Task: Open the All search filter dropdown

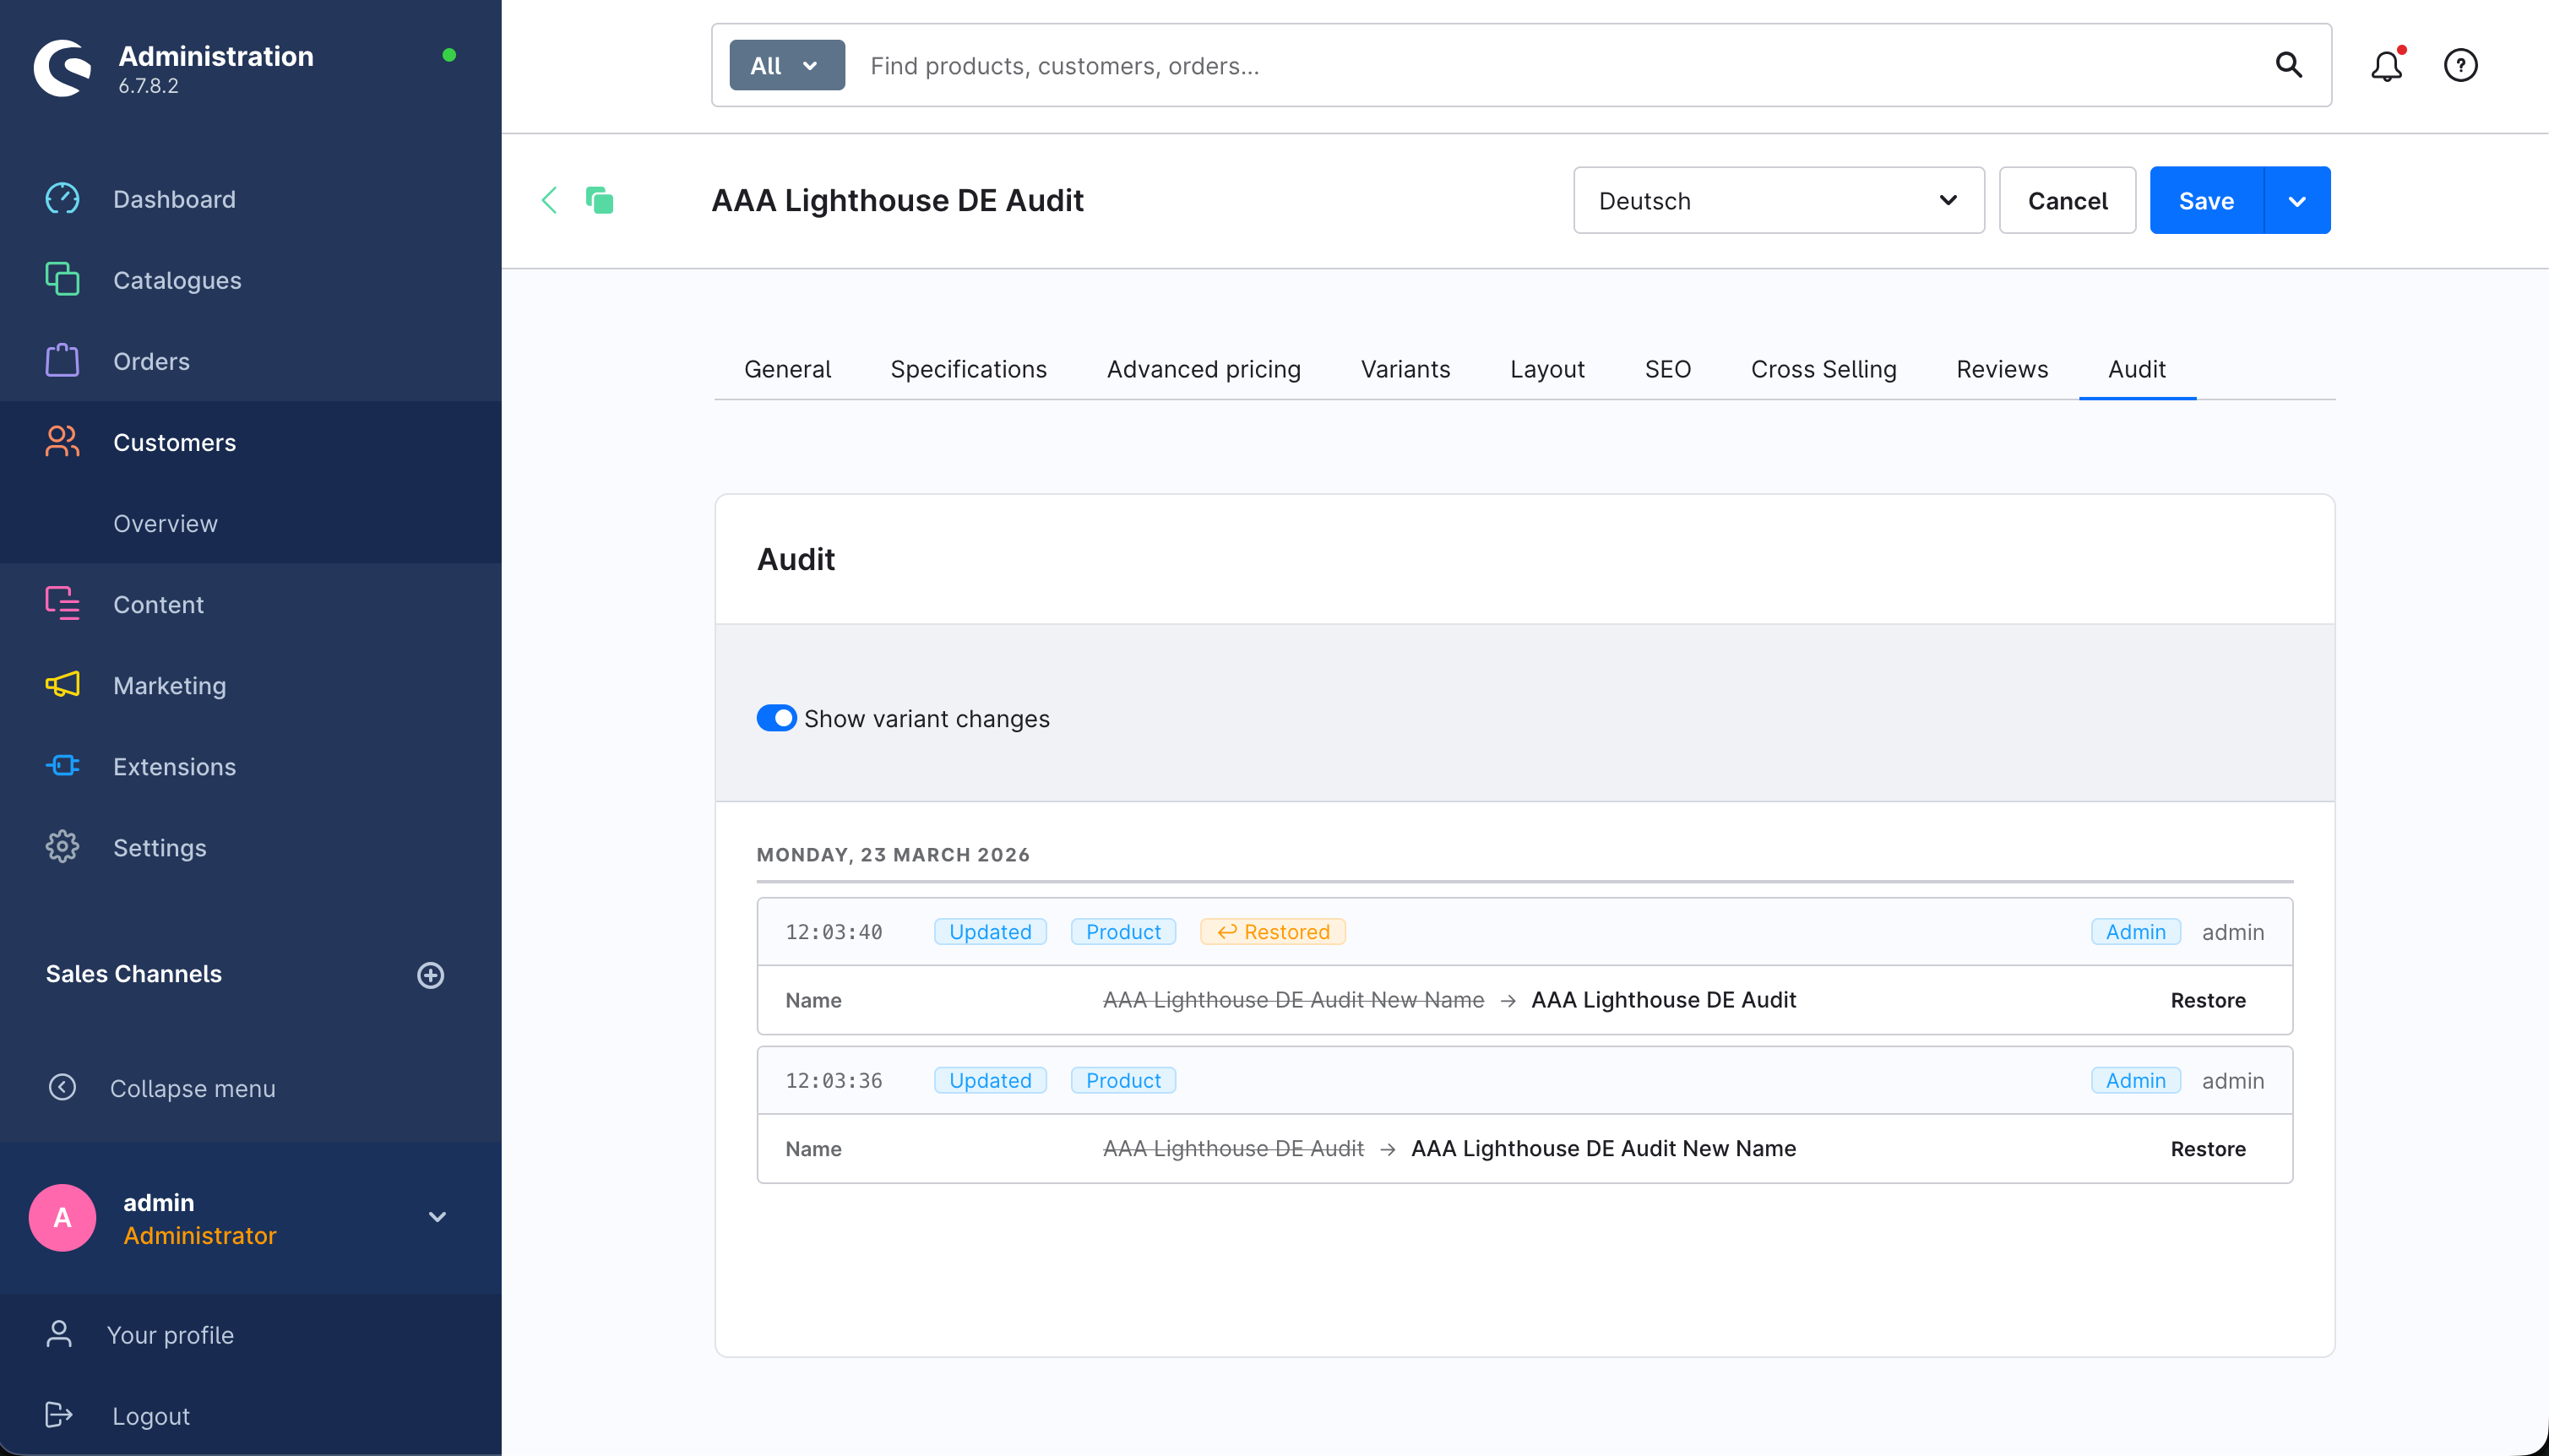Action: coord(787,65)
